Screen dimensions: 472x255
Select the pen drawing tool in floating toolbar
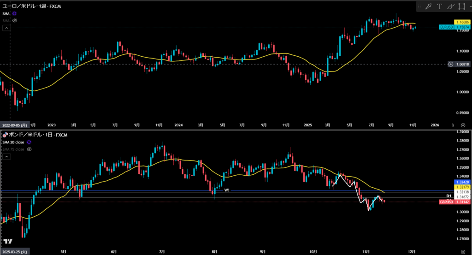(x=428, y=6)
